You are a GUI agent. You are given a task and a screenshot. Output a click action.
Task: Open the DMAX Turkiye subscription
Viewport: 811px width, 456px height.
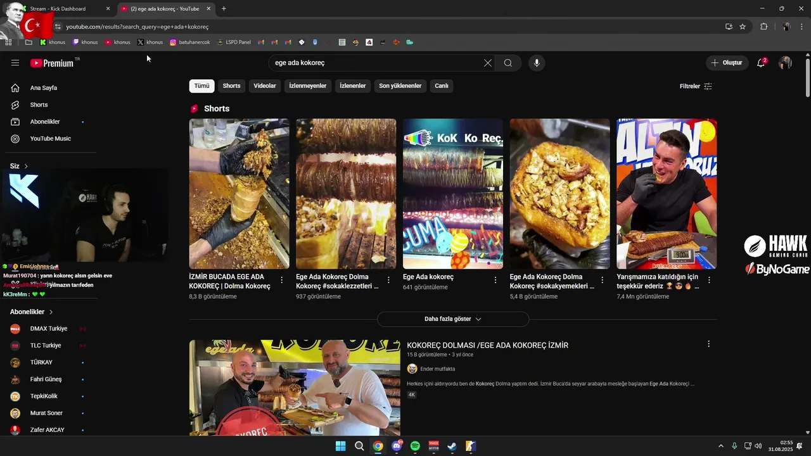point(48,329)
